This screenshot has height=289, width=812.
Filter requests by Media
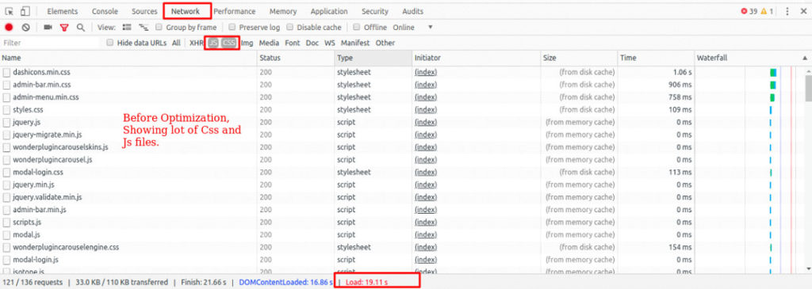coord(269,43)
